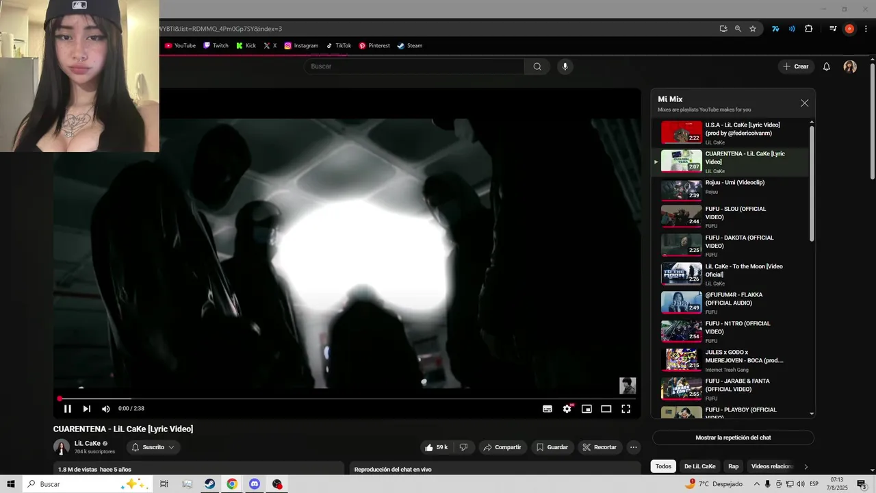Open Chrome extensions puzzle icon

(809, 29)
